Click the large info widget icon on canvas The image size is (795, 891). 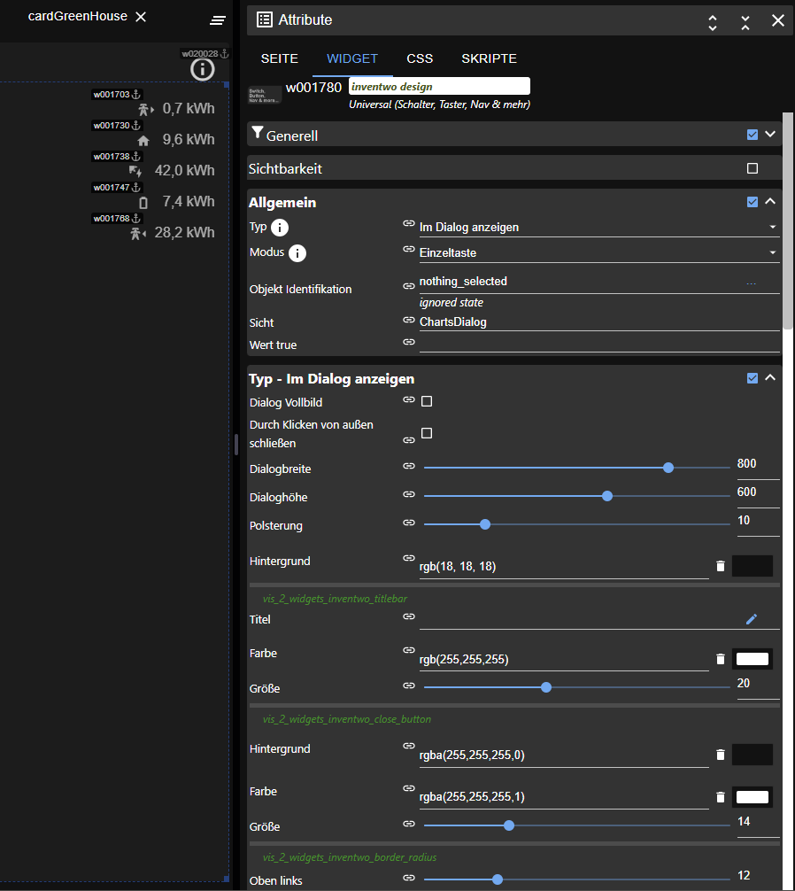203,69
